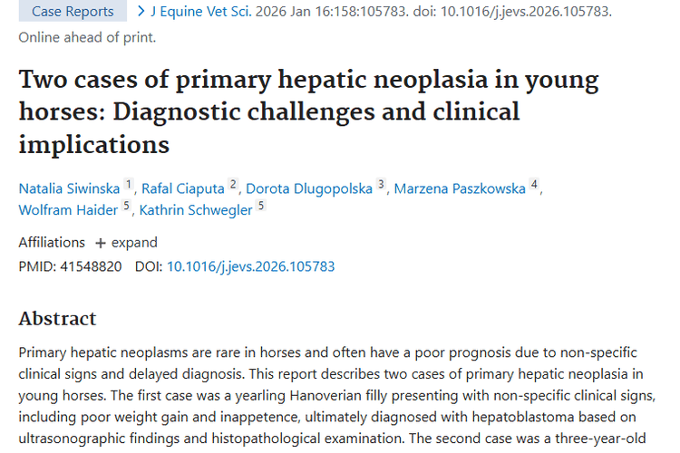Click affiliation 3 superscript beside Dlugopolska

coord(382,185)
